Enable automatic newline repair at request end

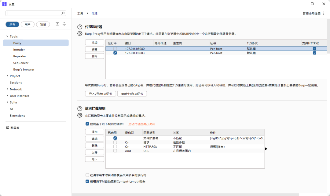pyautogui.click(x=87, y=175)
